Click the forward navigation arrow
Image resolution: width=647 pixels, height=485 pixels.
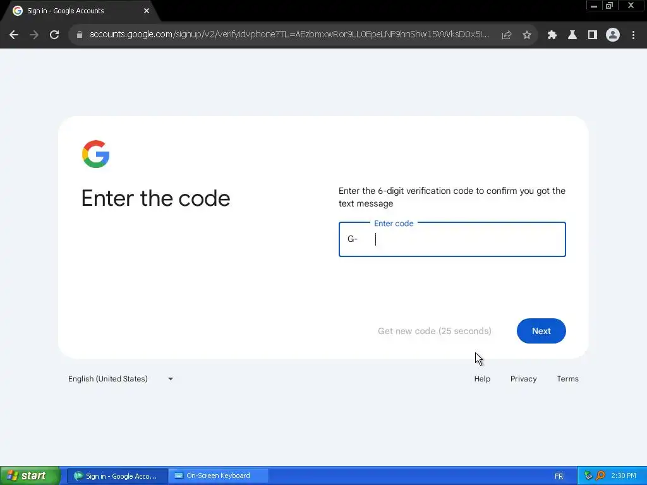tap(34, 35)
